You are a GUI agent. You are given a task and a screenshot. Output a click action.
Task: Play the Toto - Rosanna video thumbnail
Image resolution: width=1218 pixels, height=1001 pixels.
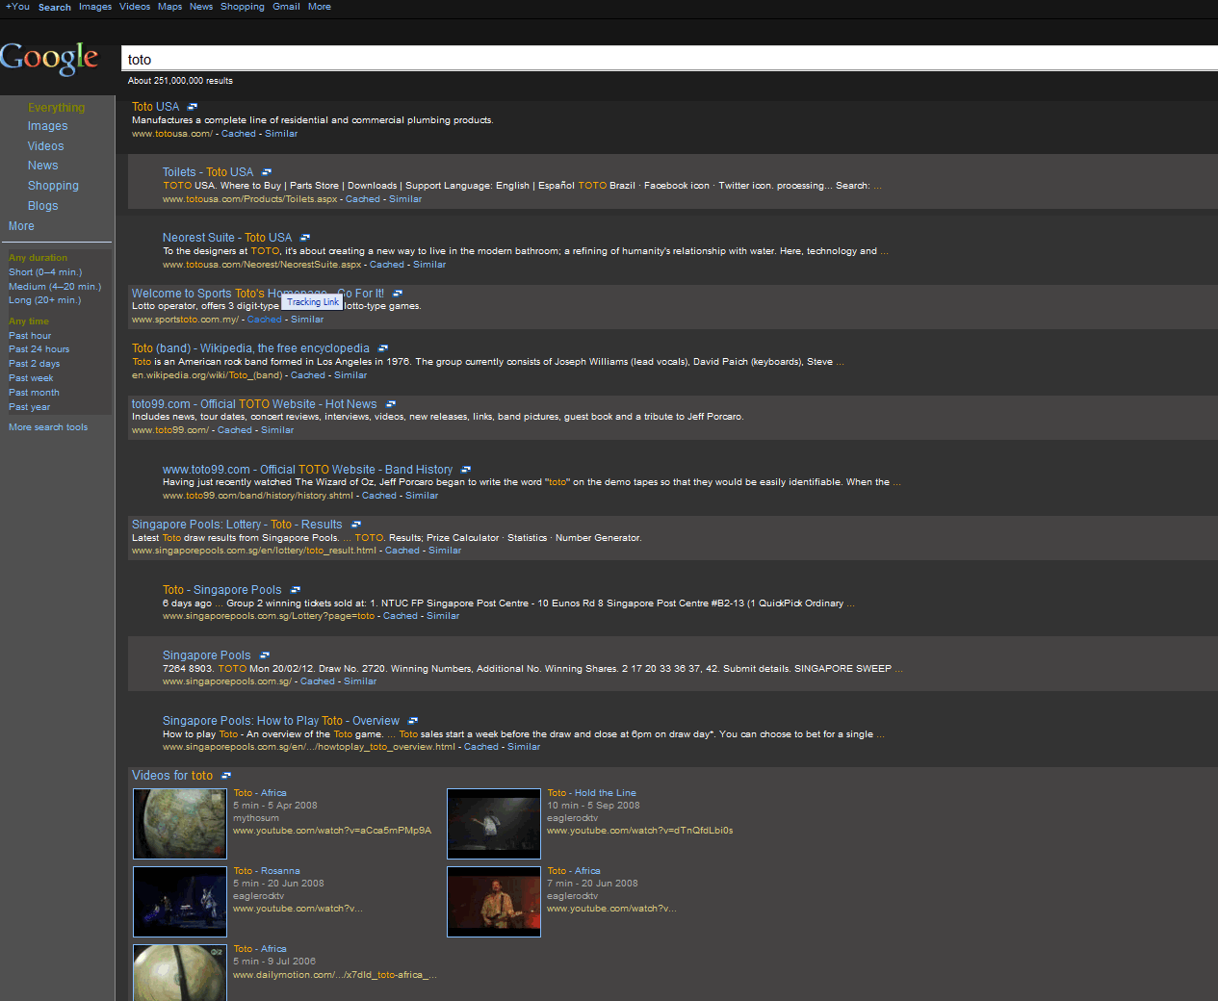(180, 902)
